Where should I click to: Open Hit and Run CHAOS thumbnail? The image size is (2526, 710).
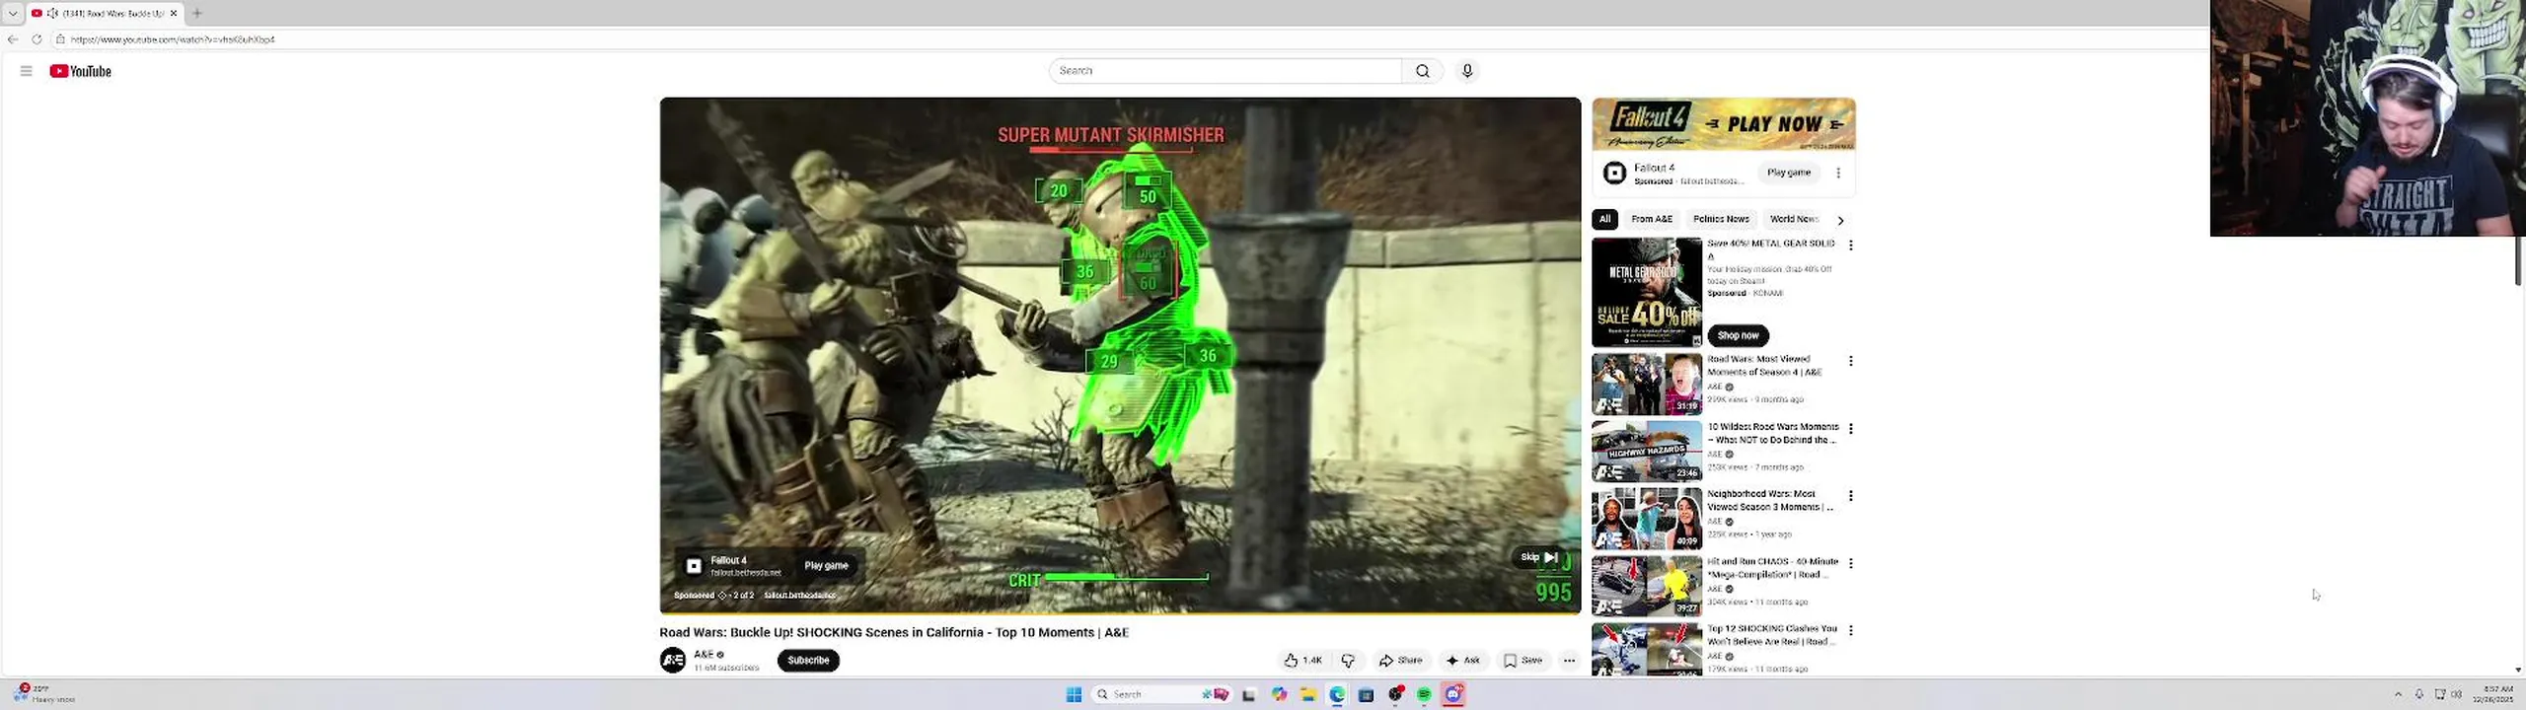coord(1647,586)
